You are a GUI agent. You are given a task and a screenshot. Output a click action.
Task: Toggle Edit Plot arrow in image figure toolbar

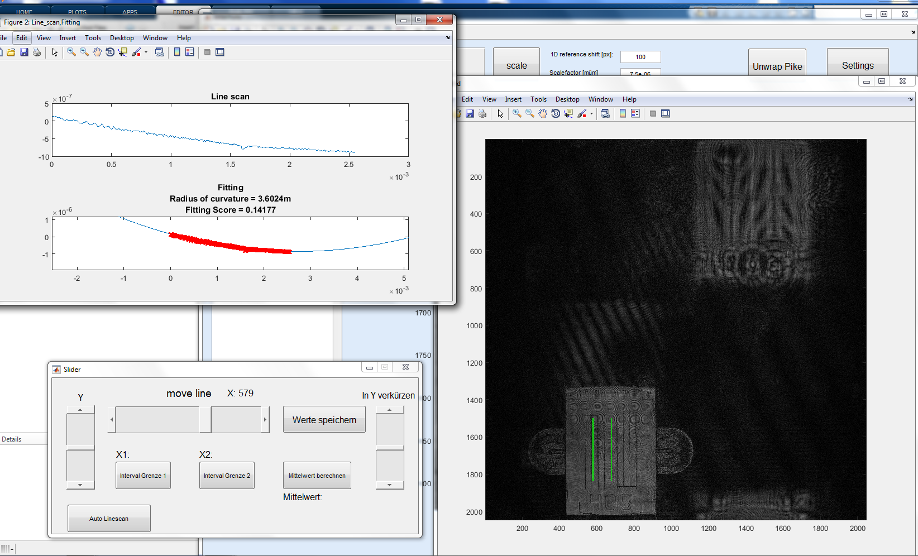[x=500, y=113]
